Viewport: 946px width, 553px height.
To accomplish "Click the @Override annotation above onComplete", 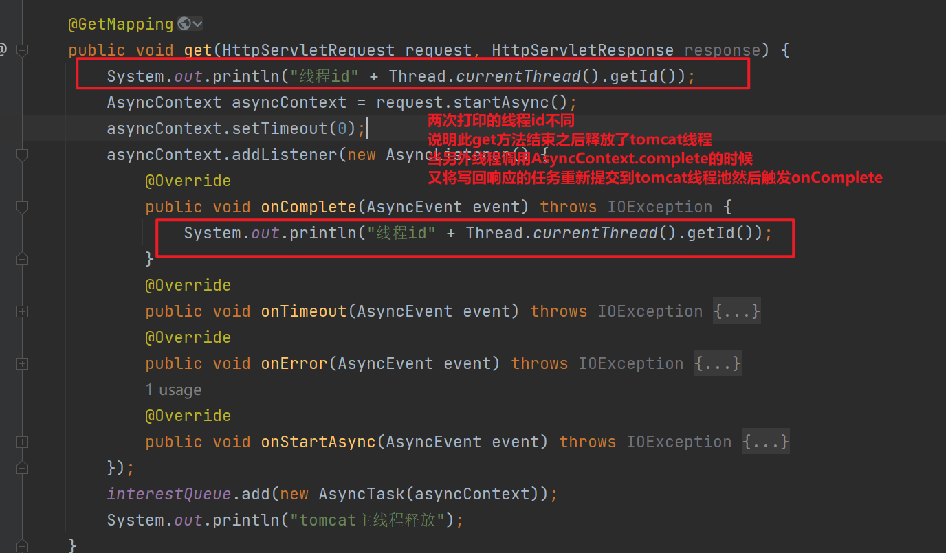I will 188,181.
